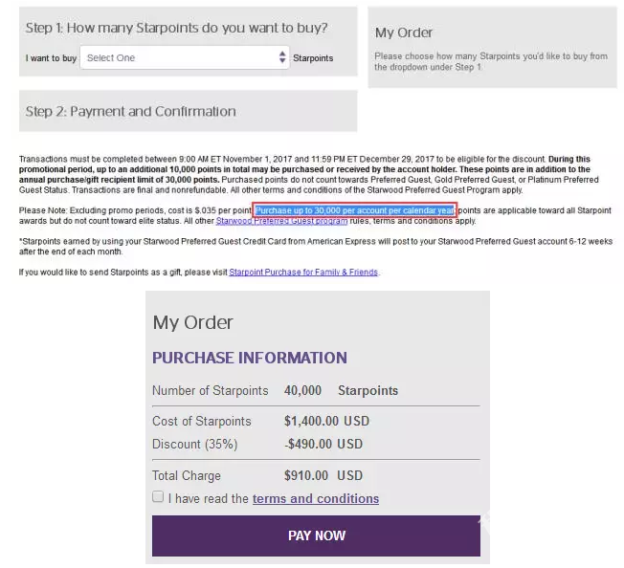
Task: Click the My Order panel heading at top
Action: (404, 33)
